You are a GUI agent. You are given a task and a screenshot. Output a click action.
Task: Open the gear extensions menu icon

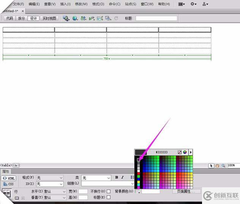pos(193,4)
